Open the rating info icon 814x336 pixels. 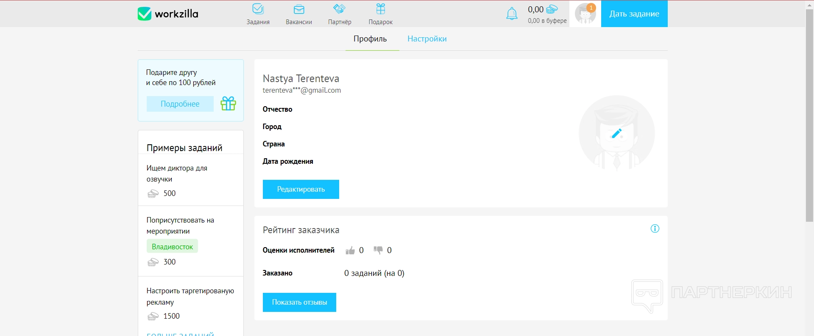655,229
